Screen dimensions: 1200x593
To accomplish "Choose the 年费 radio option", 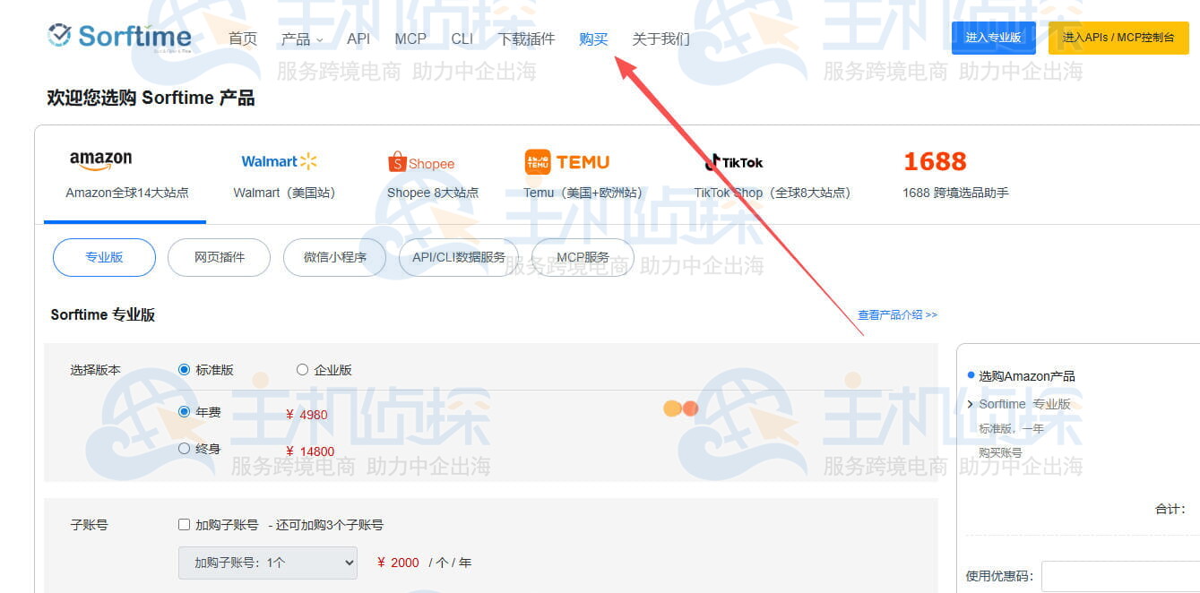I will coord(185,412).
